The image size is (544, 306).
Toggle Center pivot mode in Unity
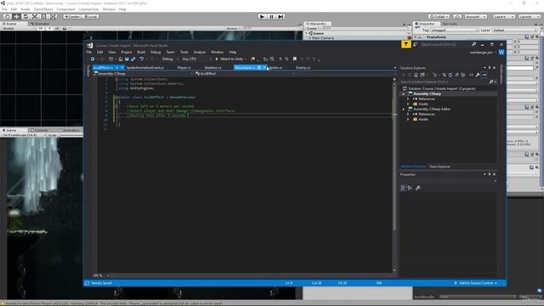click(x=71, y=16)
